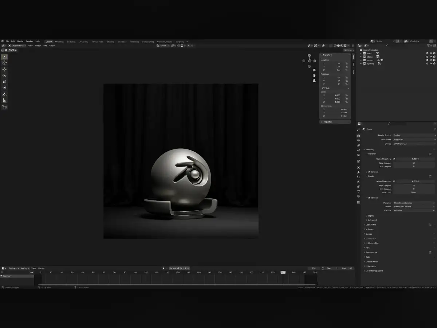Open the Passes dropdown
This screenshot has height=328, width=437.
(414, 207)
